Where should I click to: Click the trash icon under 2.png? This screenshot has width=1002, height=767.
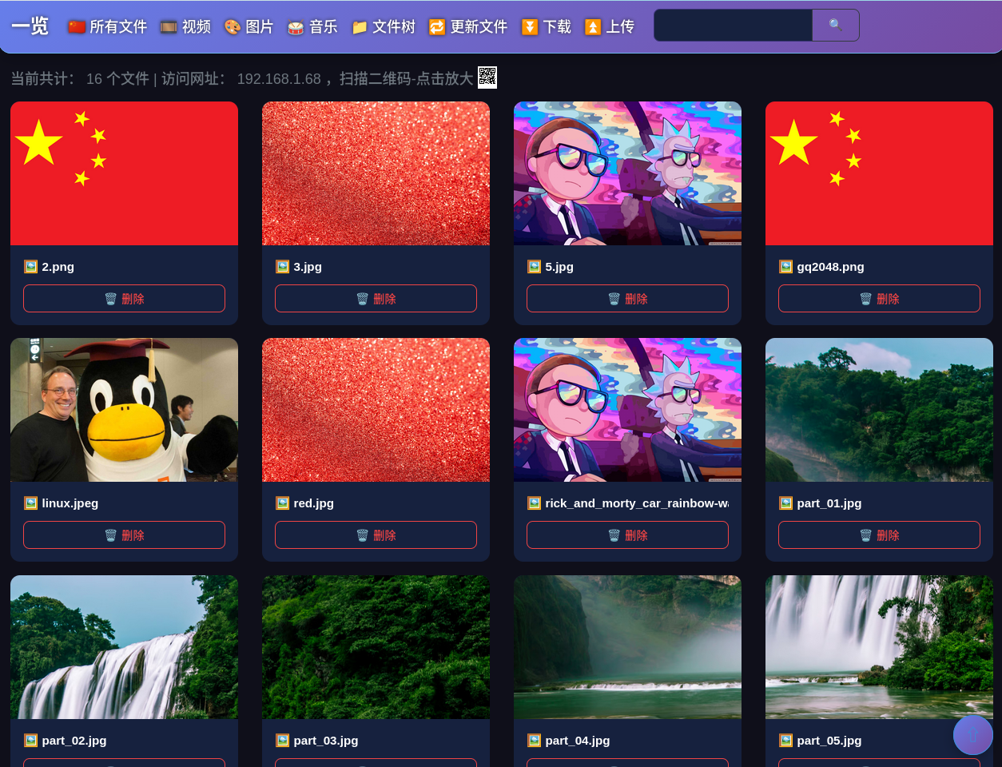click(111, 299)
